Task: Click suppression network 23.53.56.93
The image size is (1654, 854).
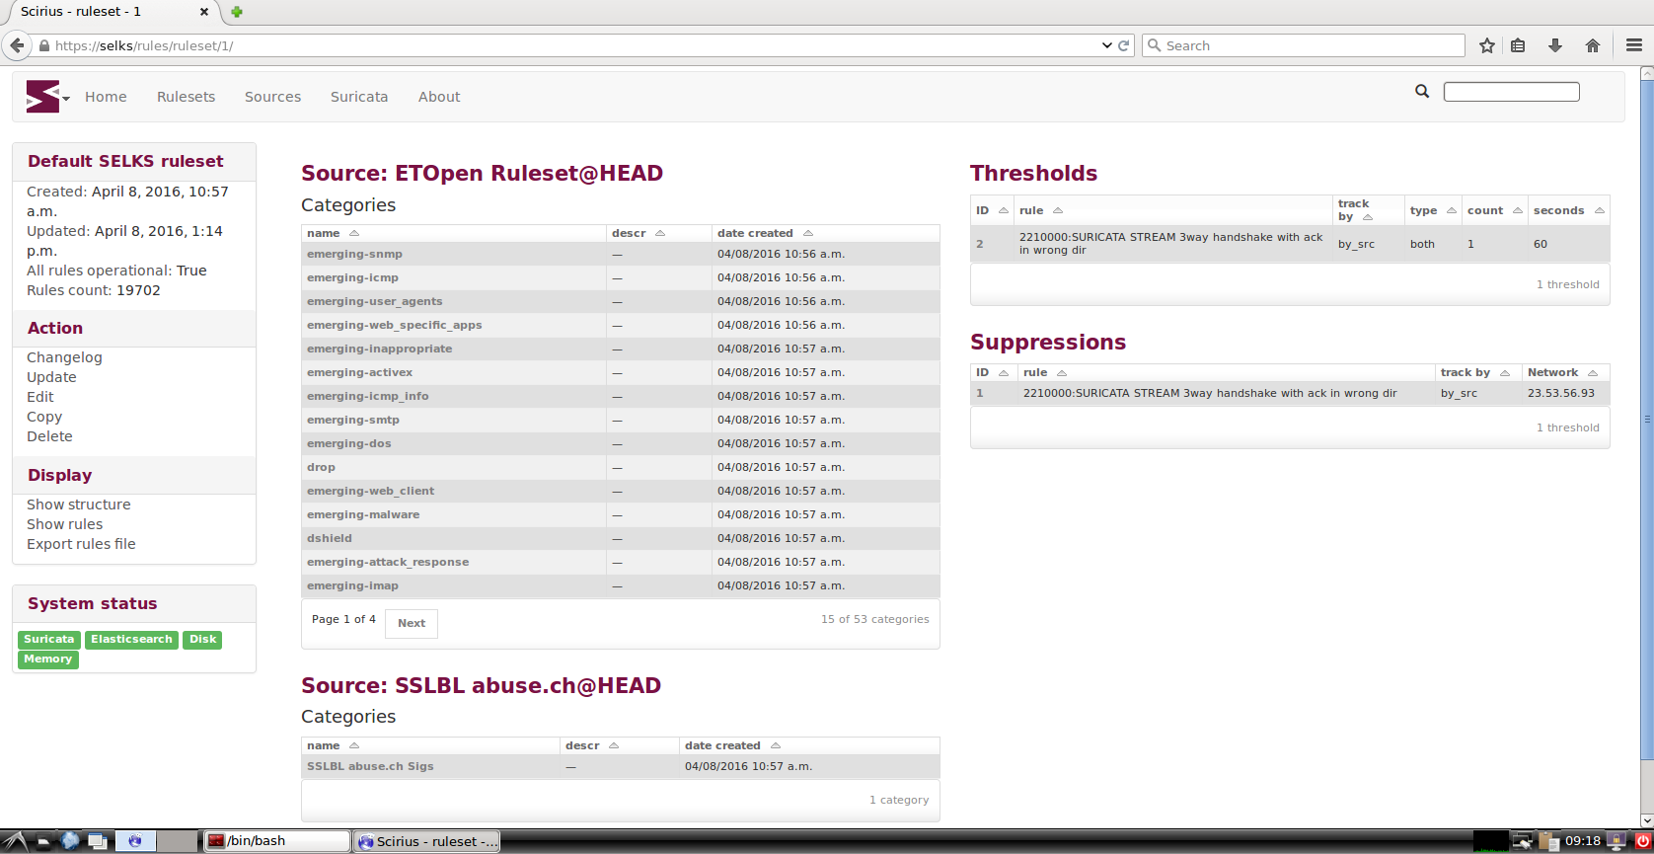Action: coord(1561,393)
